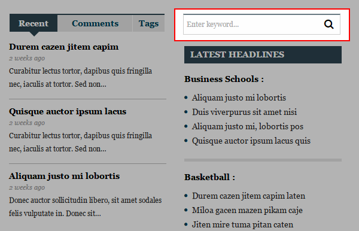Viewport: 359px width, 231px height.
Task: Switch to the Comments tab
Action: pyautogui.click(x=95, y=23)
